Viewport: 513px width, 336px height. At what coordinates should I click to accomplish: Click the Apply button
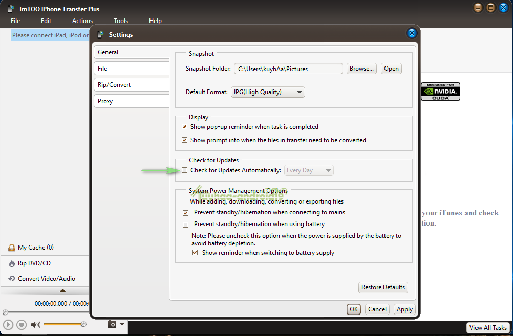pyautogui.click(x=404, y=309)
